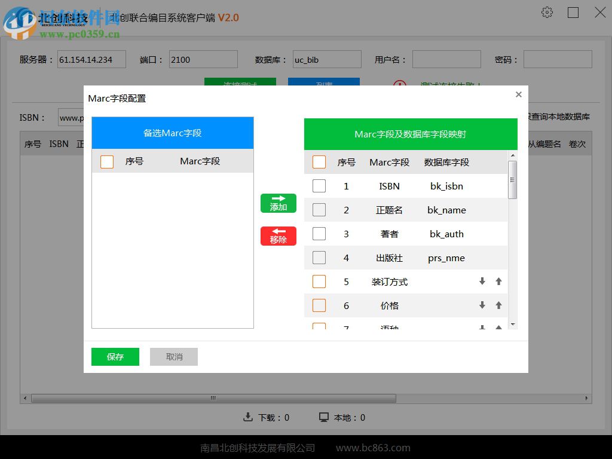This screenshot has height=459, width=612.
Task: Move 装订方式 down using its down arrow
Action: tap(482, 281)
